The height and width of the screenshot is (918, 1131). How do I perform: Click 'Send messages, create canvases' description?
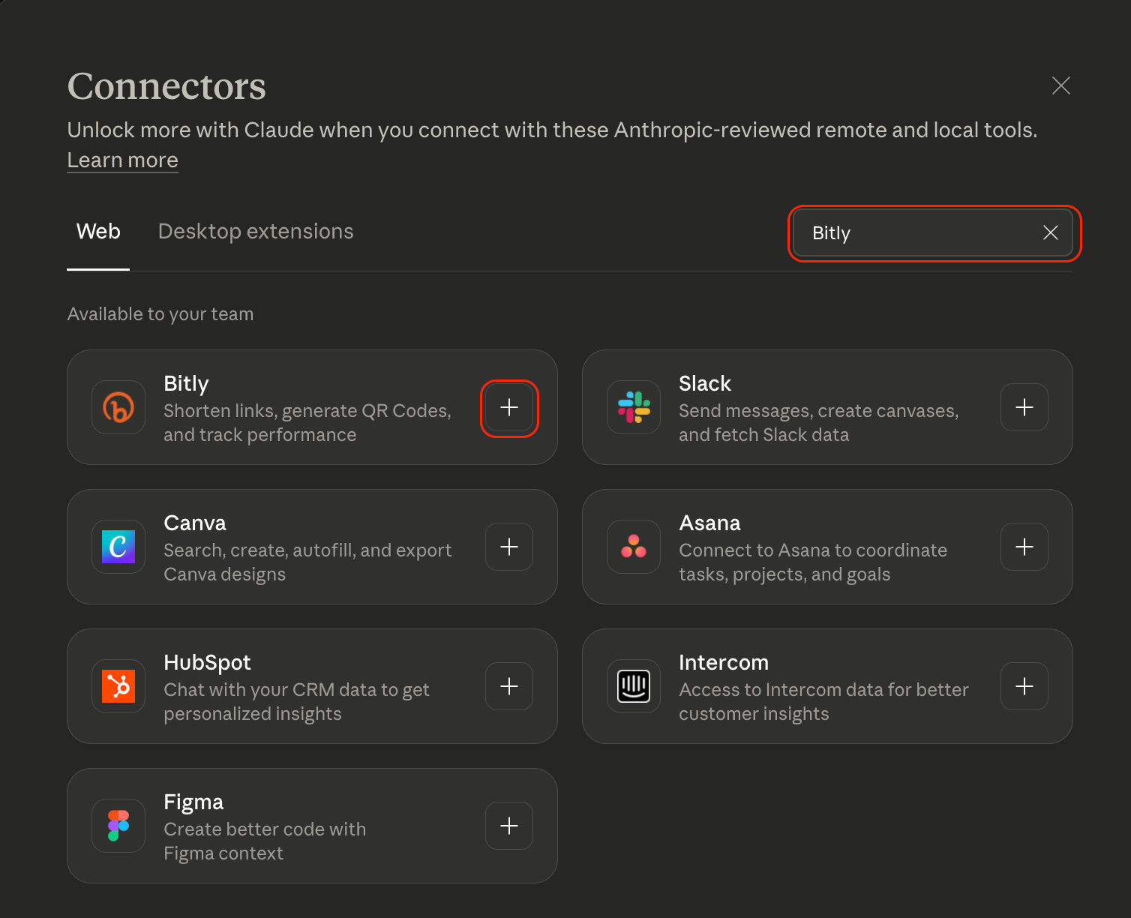[x=819, y=423]
